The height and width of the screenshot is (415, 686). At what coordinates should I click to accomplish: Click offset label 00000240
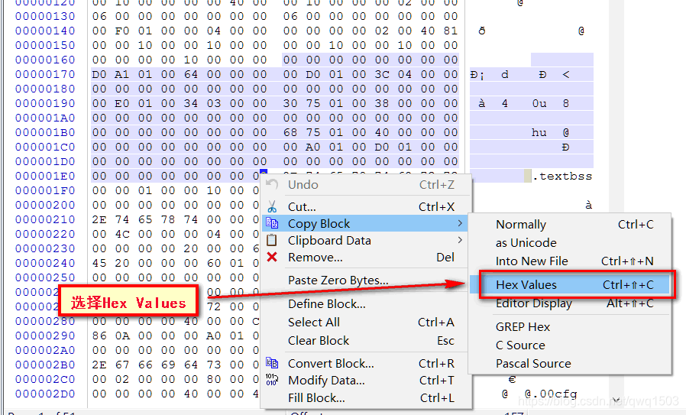point(45,263)
